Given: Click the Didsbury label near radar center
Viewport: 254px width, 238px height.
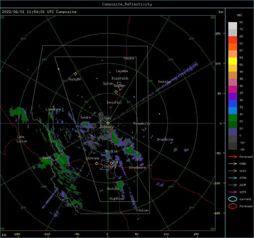Looking at the screenshot, I should [x=106, y=127].
